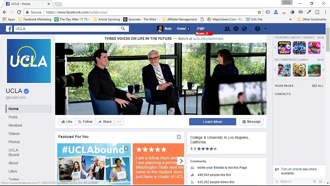Image resolution: width=330 pixels, height=186 pixels.
Task: Open the Bingo Bash game
Action: [284, 48]
